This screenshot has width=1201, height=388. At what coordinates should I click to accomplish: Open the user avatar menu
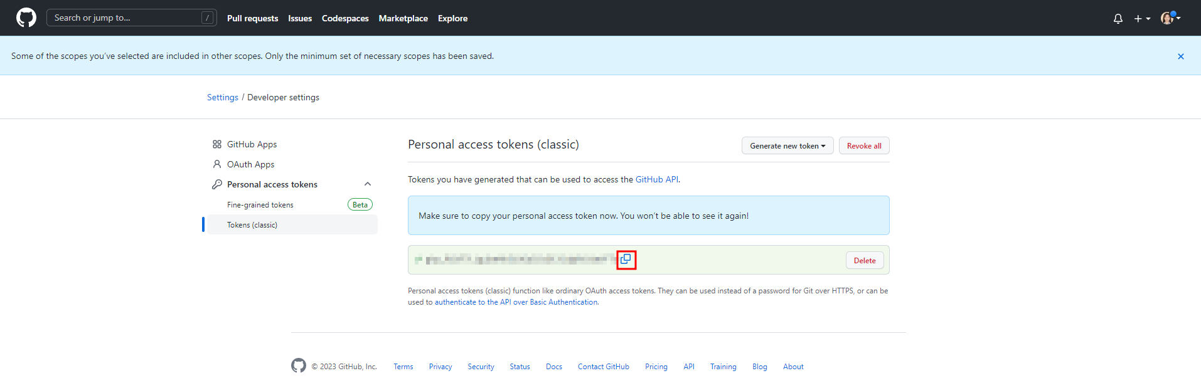(x=1170, y=18)
